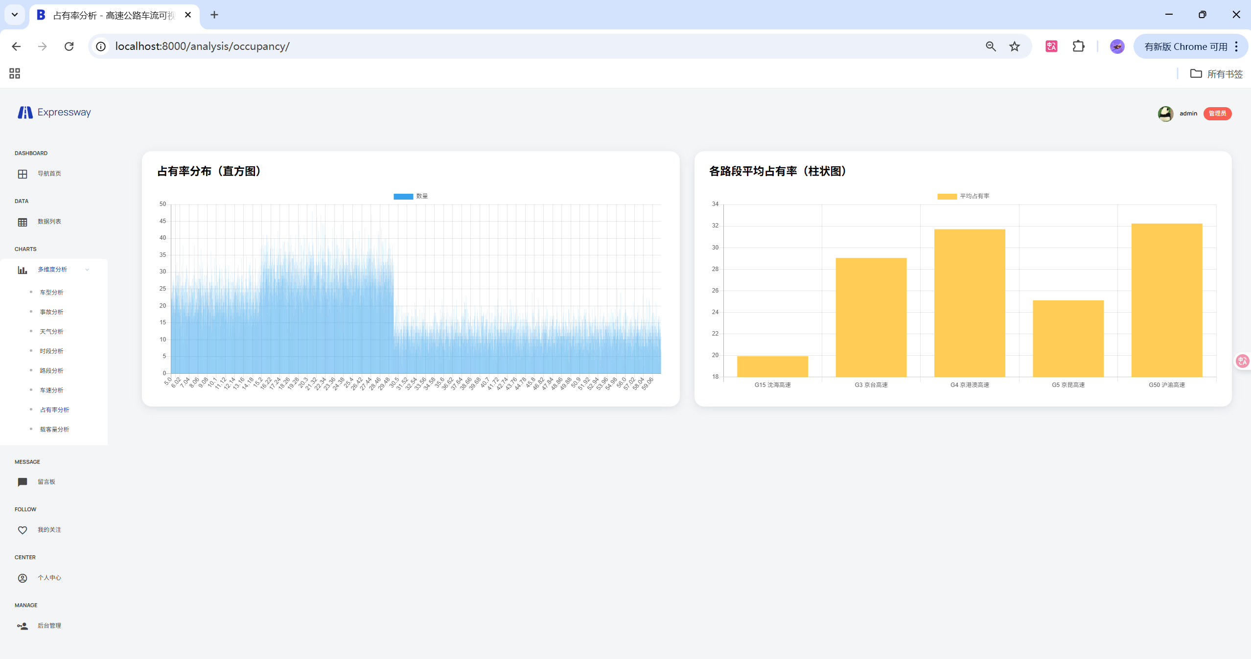Click the message bubble icon for 留言板
Image resolution: width=1251 pixels, height=659 pixels.
[x=23, y=482]
